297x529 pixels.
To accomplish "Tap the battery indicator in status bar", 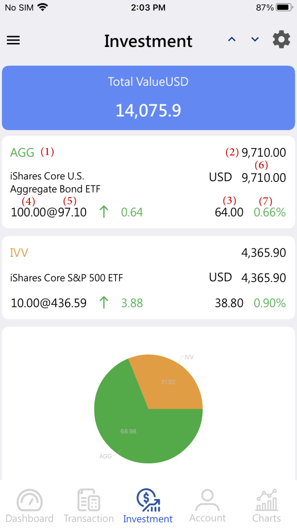I will click(284, 7).
